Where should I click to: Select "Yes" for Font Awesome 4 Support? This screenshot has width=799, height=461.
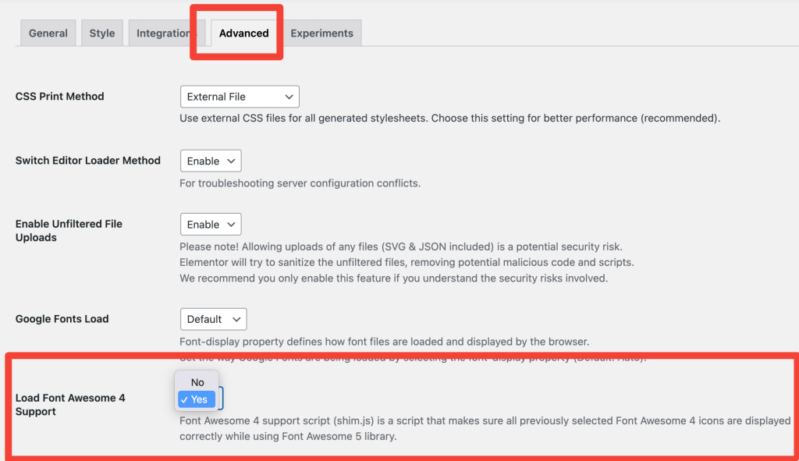click(x=198, y=399)
